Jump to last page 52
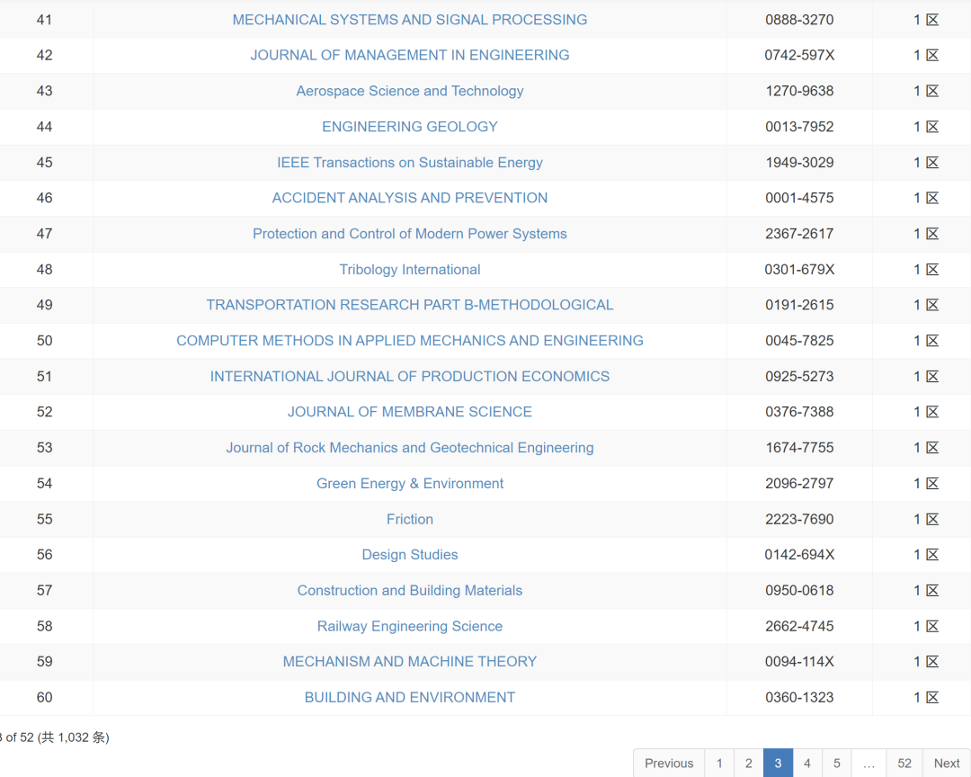This screenshot has height=777, width=971. tap(904, 764)
